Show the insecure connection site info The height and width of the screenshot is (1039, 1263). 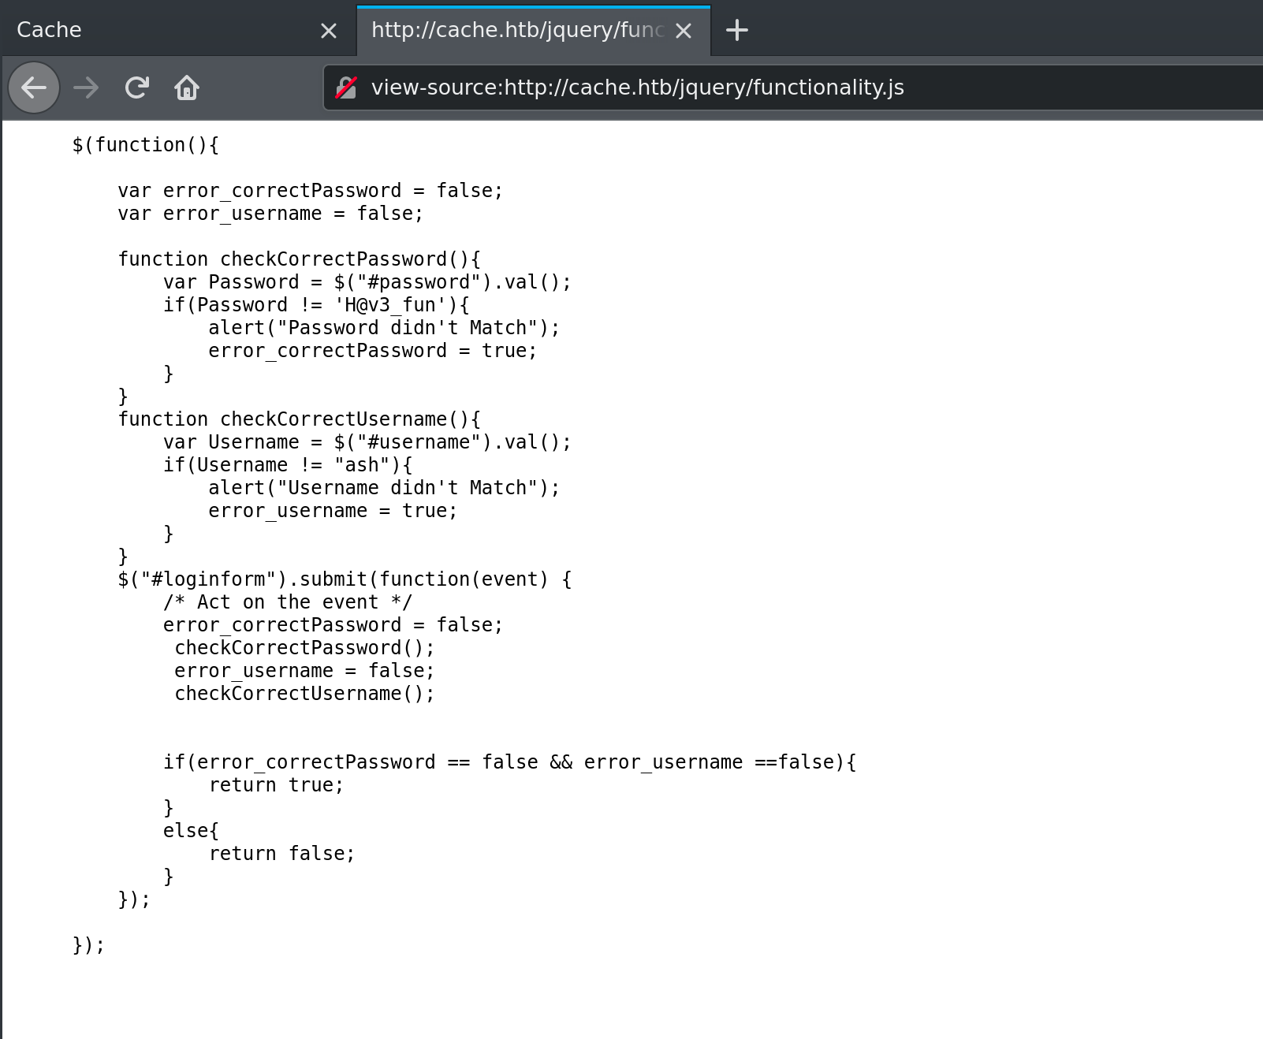347,88
